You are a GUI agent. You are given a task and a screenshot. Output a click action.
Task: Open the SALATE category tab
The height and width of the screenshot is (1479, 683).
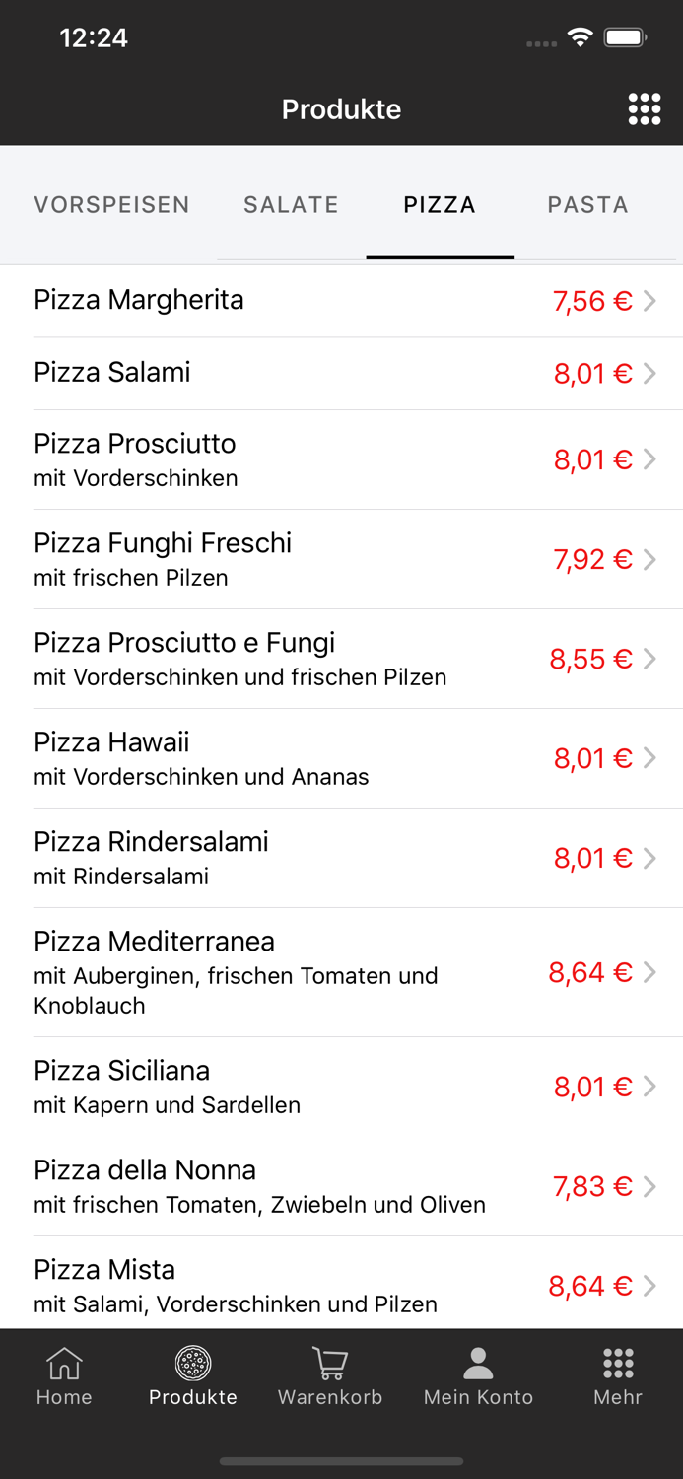(x=291, y=204)
